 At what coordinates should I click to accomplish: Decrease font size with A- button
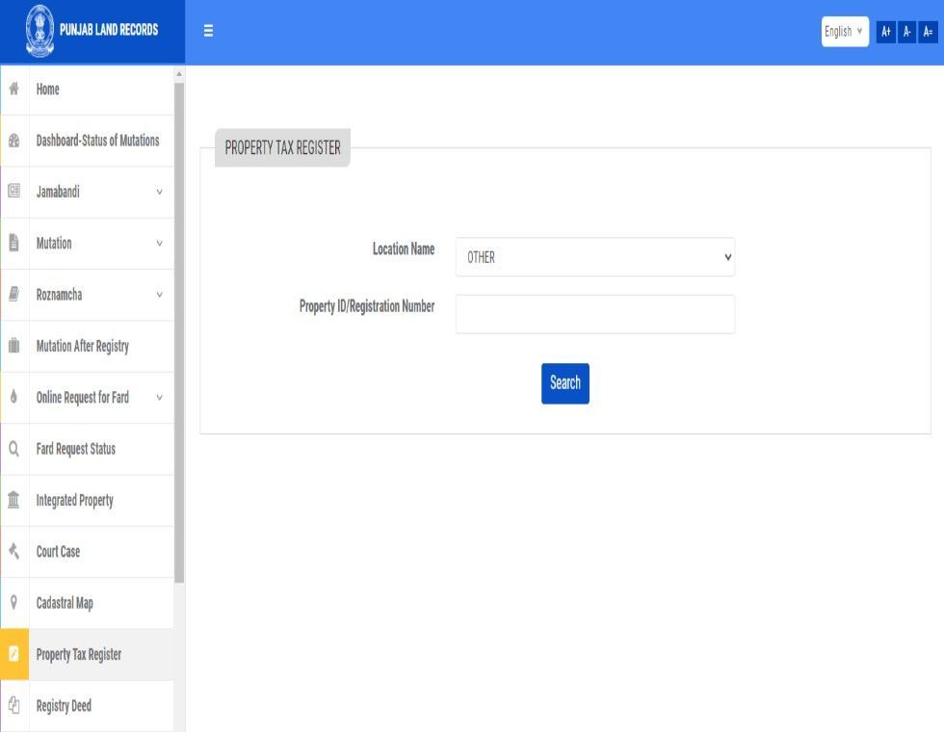coord(907,32)
